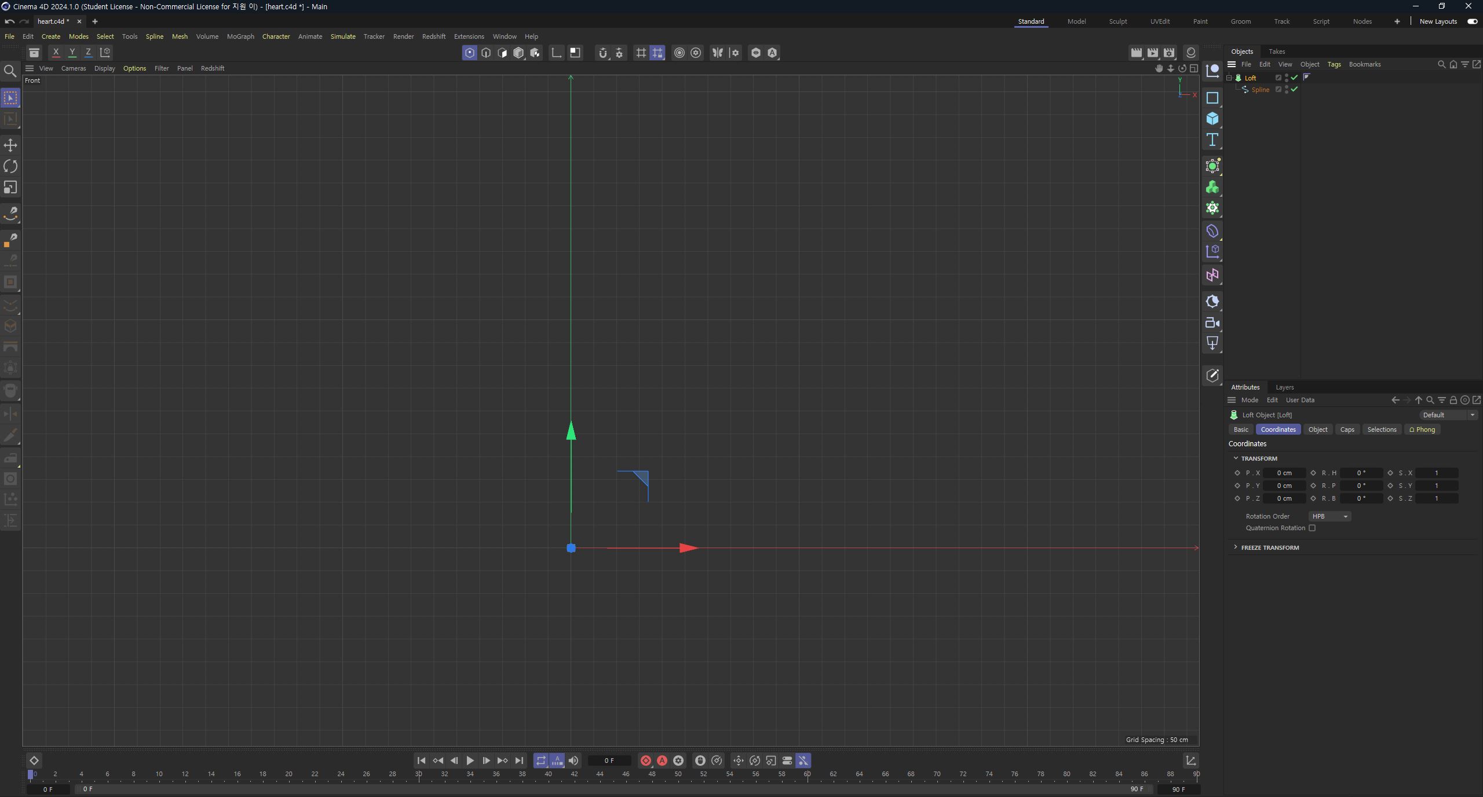The image size is (1483, 797).
Task: Add a Text spline object
Action: (1212, 139)
